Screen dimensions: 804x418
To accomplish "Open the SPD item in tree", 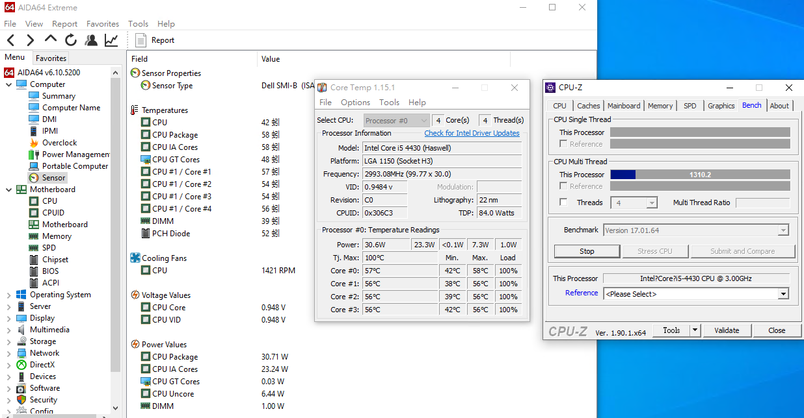I will [x=49, y=248].
